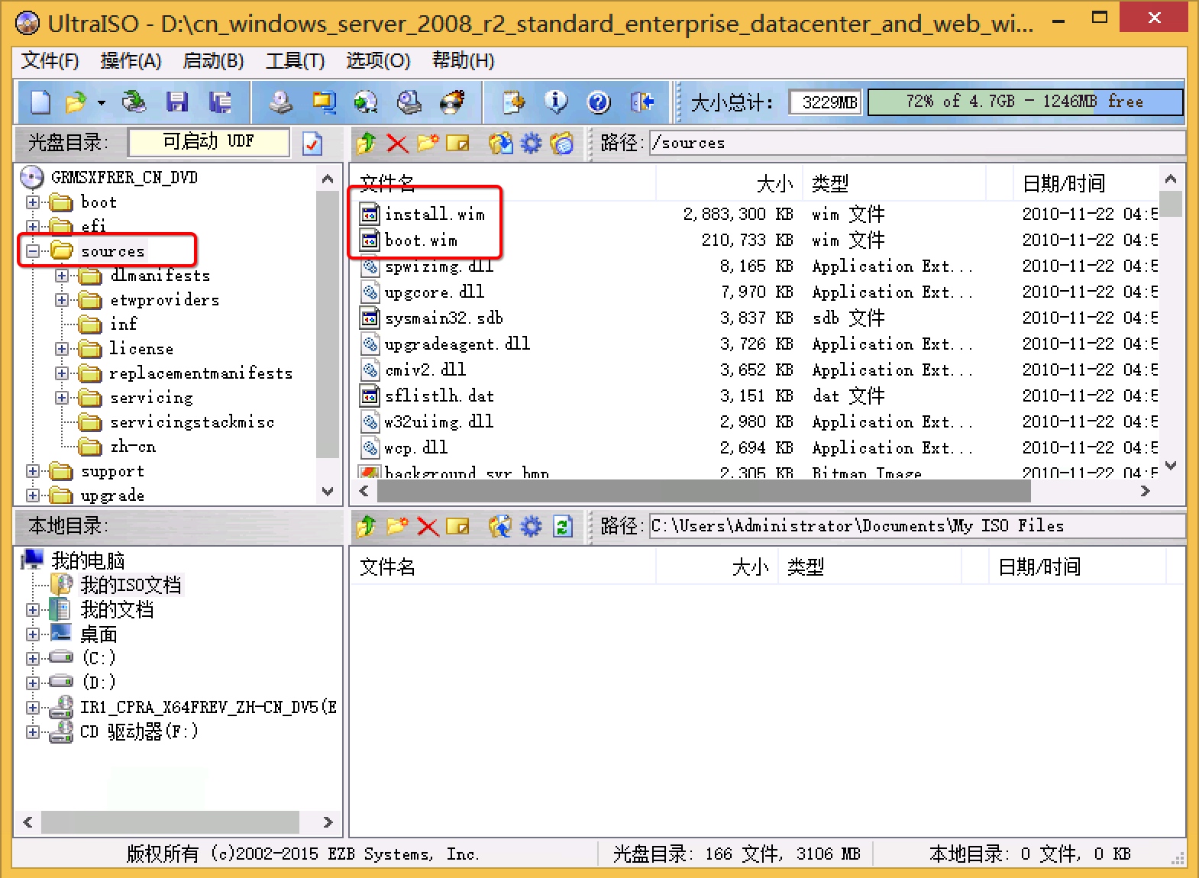Open the 帮助(H) menu

click(463, 60)
